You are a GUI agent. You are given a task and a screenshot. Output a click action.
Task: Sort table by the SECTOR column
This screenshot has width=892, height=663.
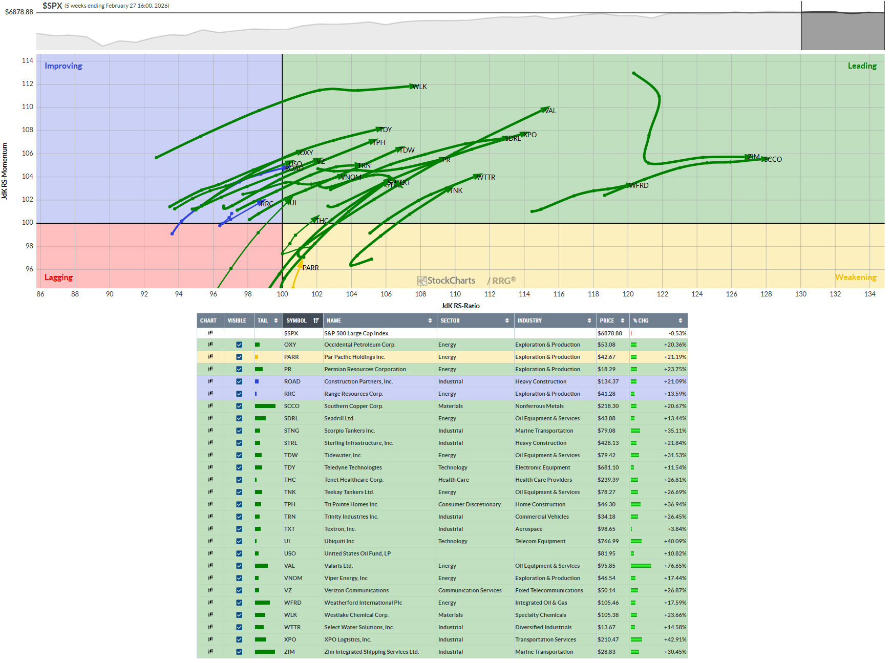[x=475, y=320]
